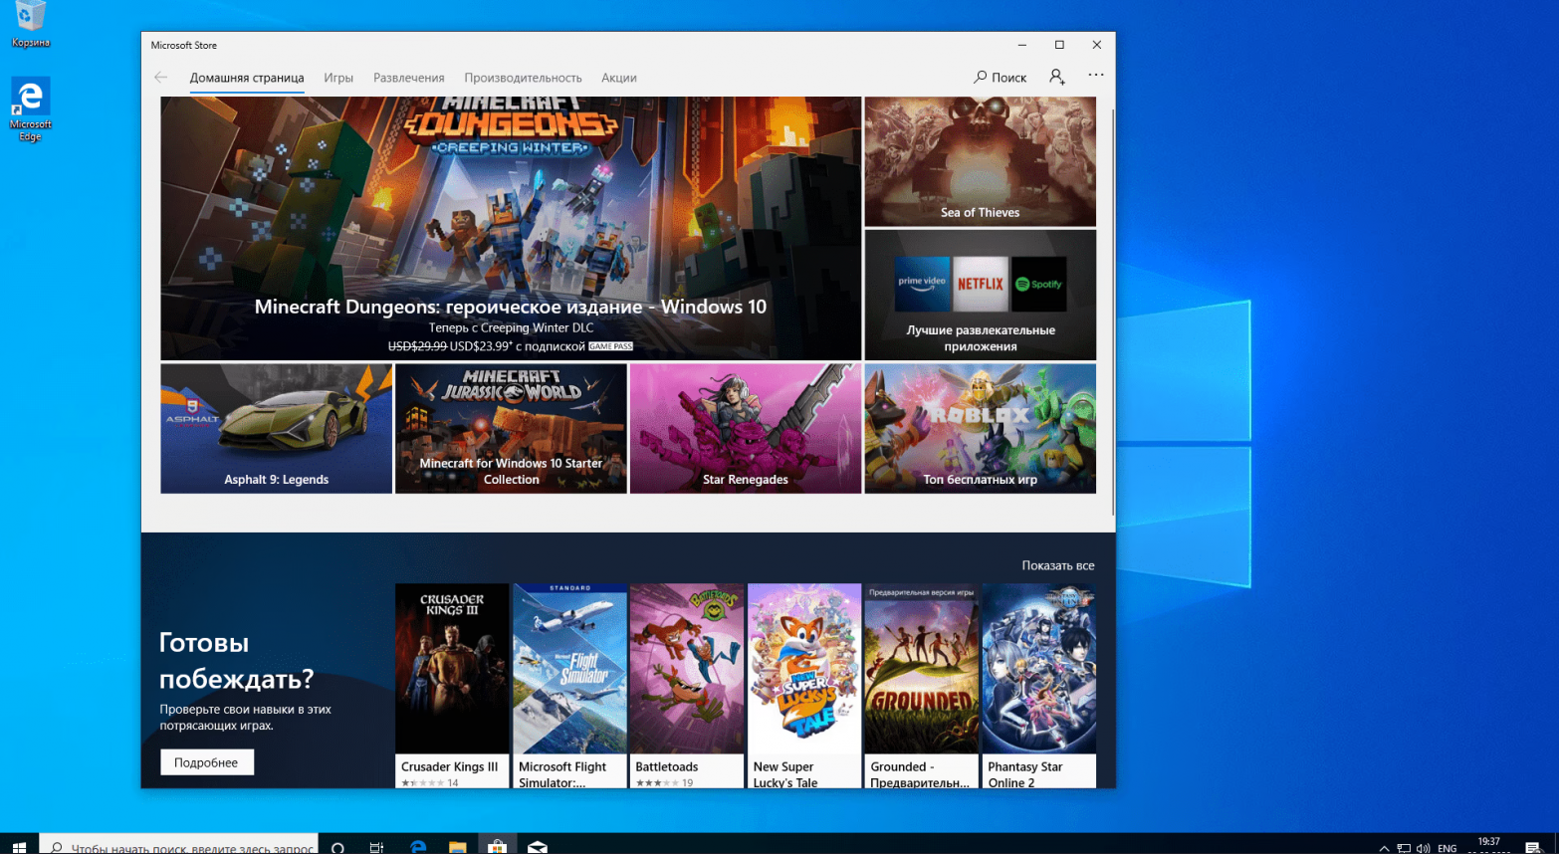1559x854 pixels.
Task: Select the Microsoft Flight Simulator card
Action: tap(569, 686)
